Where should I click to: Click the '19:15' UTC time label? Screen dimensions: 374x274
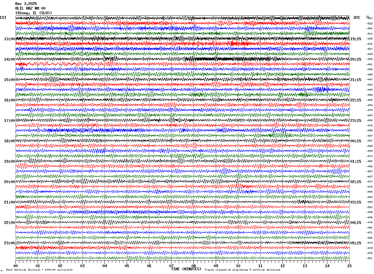click(x=356, y=39)
